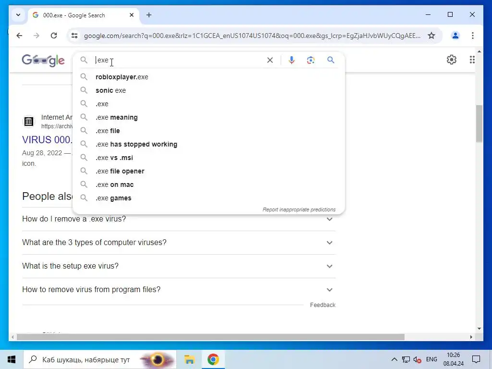Submit search with the blue magnifier icon
492x369 pixels.
point(331,60)
